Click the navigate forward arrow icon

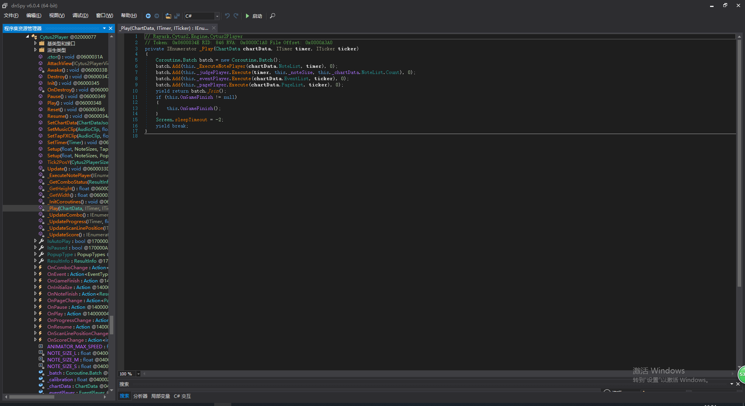click(157, 16)
